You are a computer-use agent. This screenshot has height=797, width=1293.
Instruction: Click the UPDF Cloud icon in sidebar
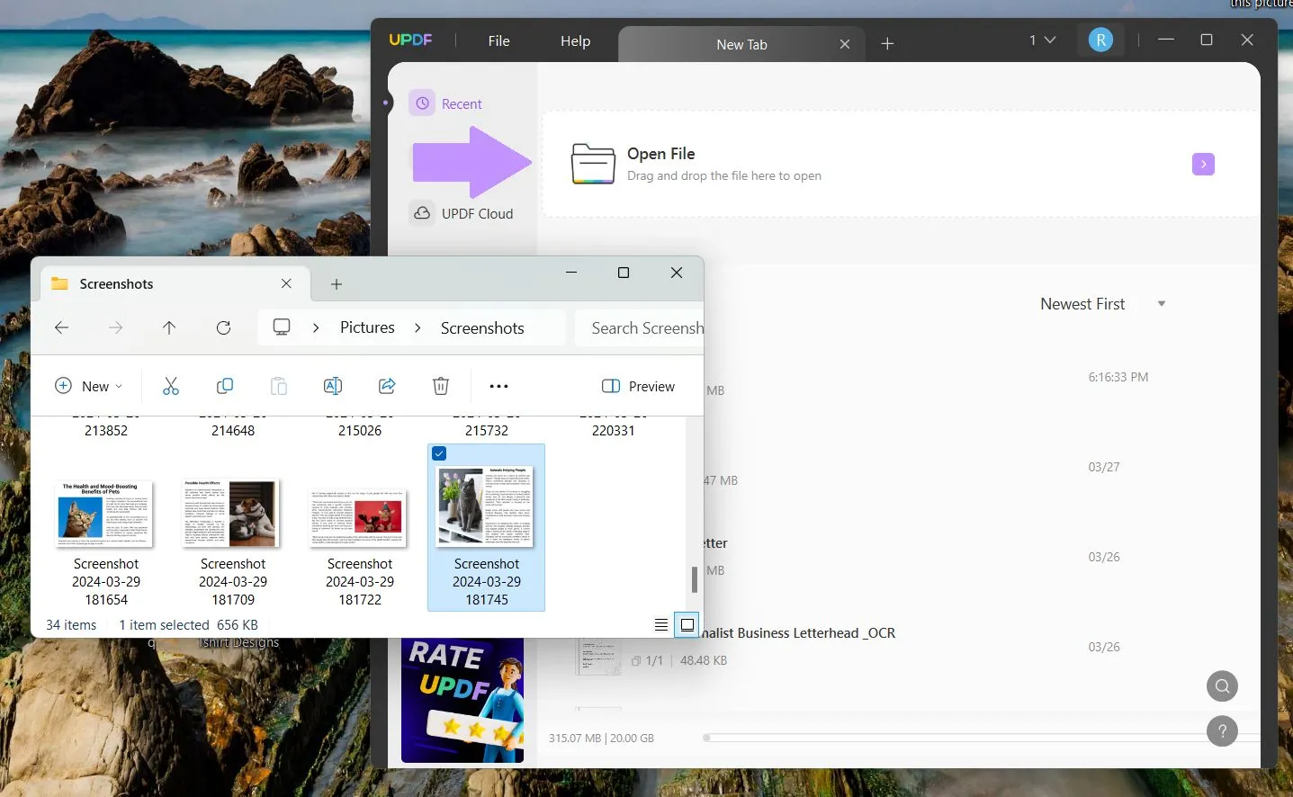tap(422, 213)
